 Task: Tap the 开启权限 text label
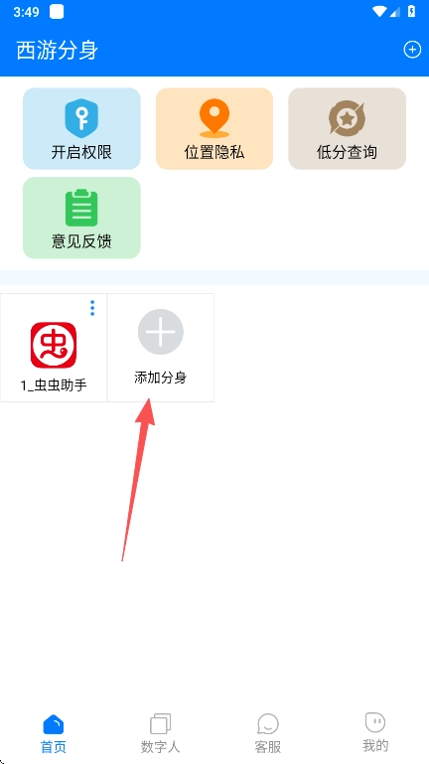pos(81,153)
